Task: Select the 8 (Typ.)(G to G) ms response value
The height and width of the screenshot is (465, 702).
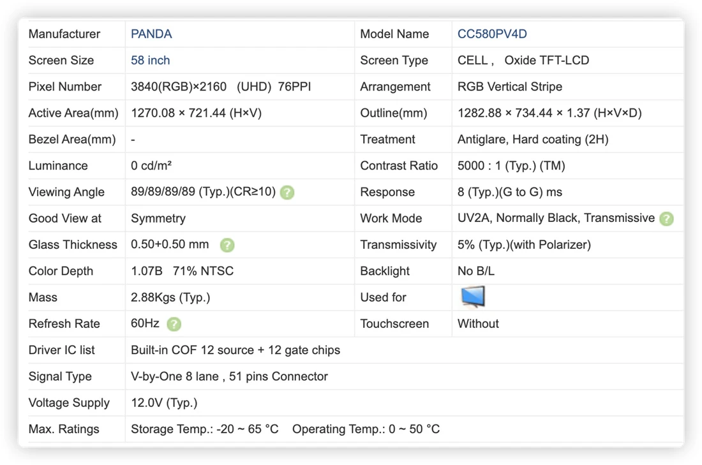Action: click(509, 193)
